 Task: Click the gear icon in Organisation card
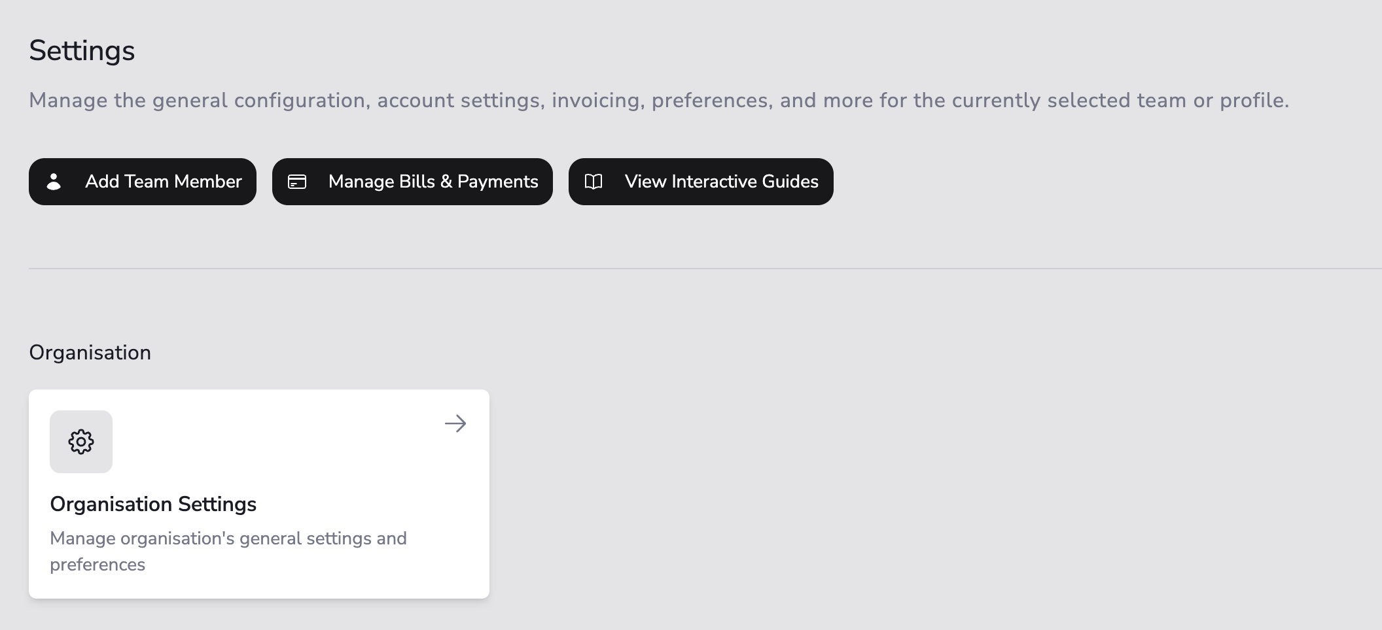[x=81, y=442]
